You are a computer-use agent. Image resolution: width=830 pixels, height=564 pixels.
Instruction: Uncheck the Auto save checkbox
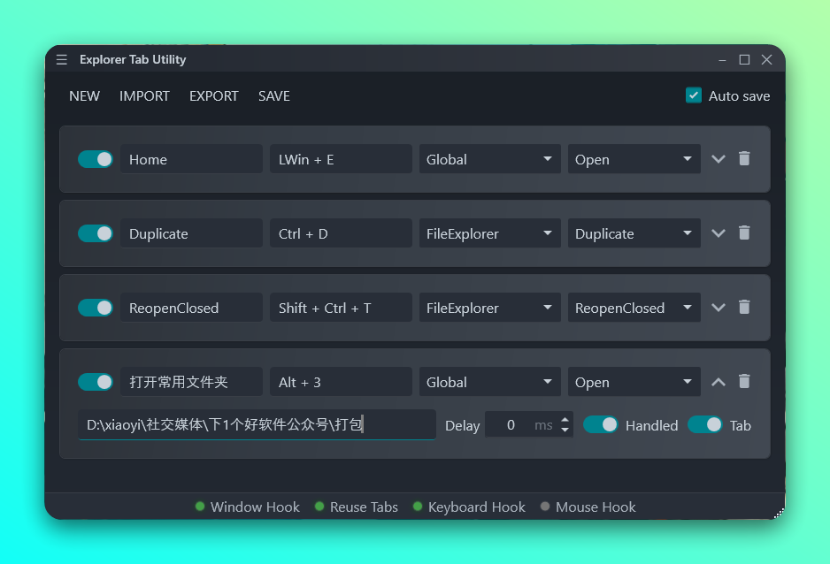click(x=694, y=95)
